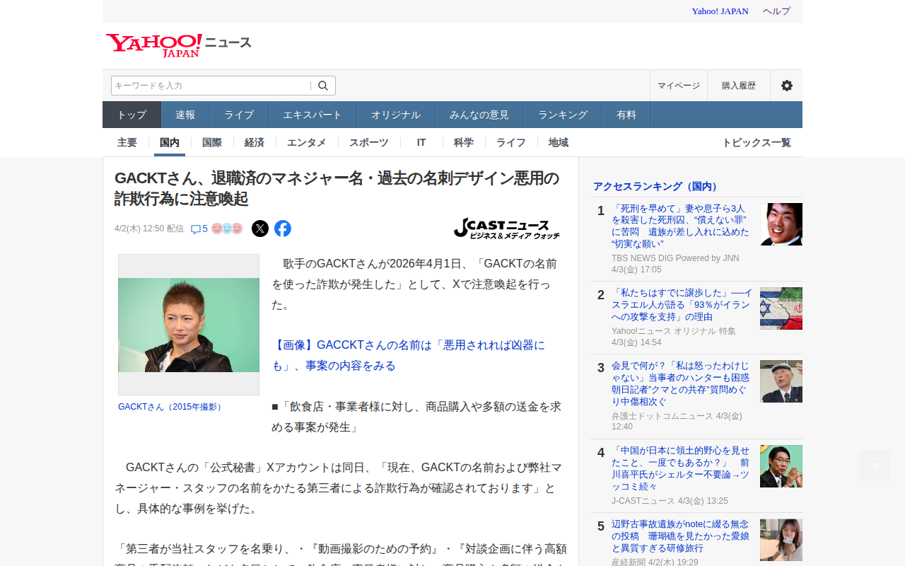Click the ヘルプ link
The image size is (905, 566).
point(776,11)
